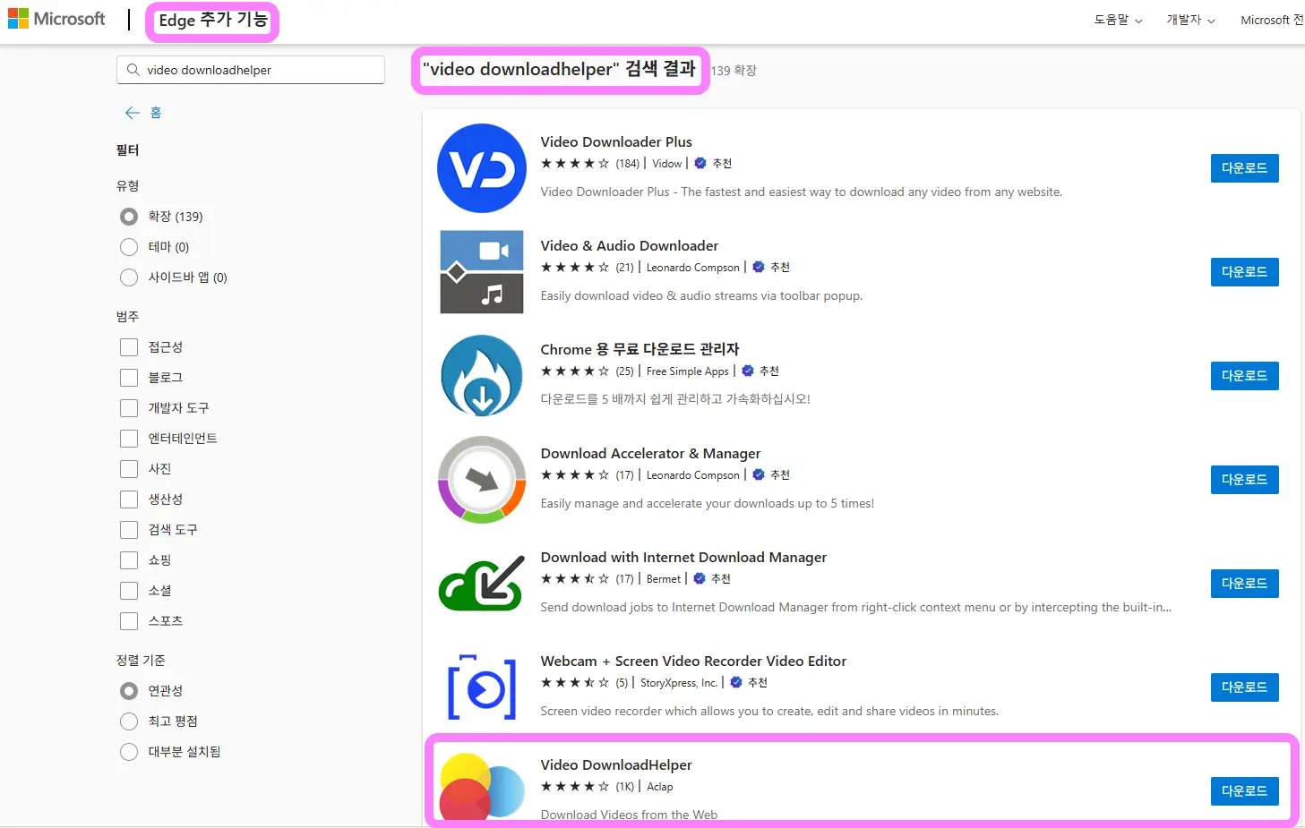This screenshot has height=828, width=1305.
Task: Click the Aclap publisher name
Action: click(x=660, y=787)
